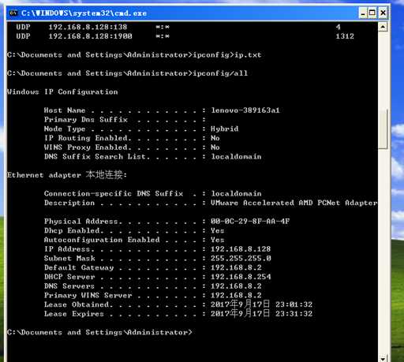Click the scroll up arrow

[x=383, y=27]
